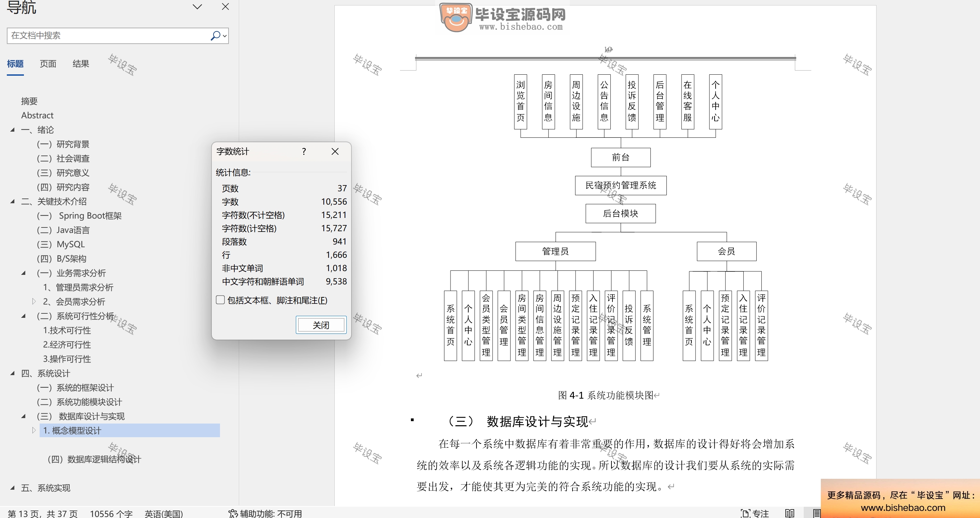Screen dimensions: 980x518
Task: Collapse the 五、系统实现 section
Action: 13,488
